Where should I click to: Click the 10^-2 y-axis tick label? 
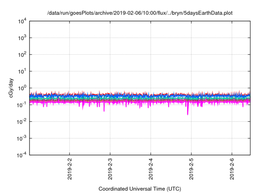pos(22,121)
